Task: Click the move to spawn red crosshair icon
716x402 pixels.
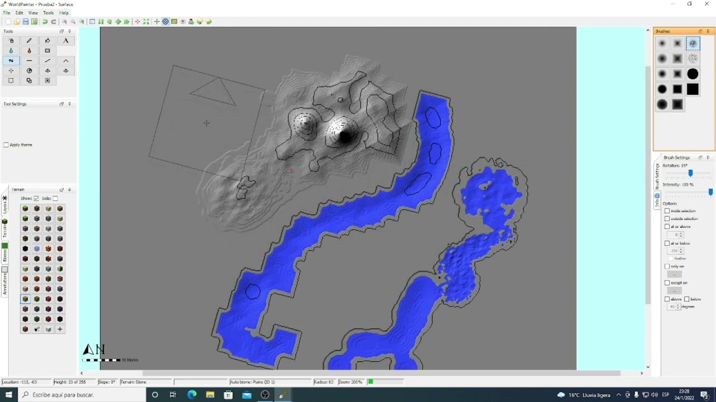Action: 138,22
